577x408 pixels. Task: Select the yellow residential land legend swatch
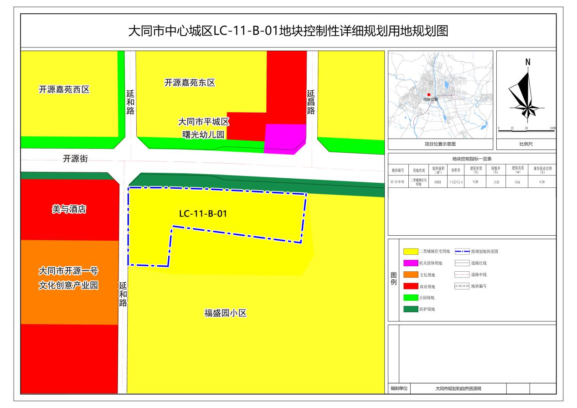point(411,251)
